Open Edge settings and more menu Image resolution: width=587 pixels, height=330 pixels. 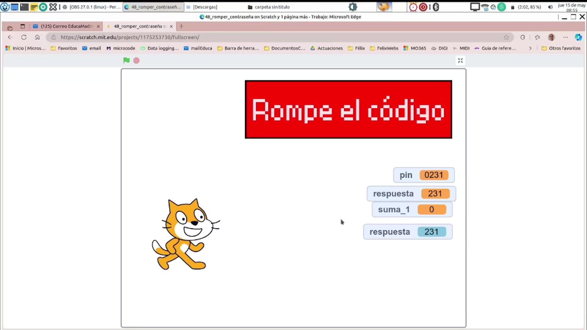tap(565, 37)
